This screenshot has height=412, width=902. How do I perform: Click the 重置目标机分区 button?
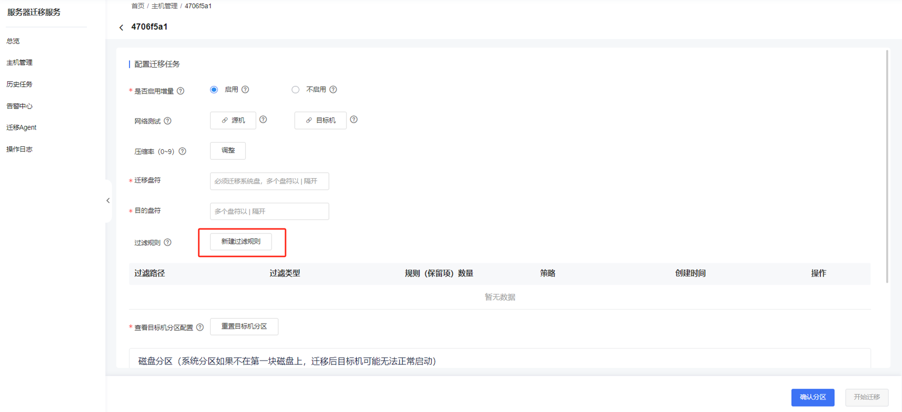[244, 327]
